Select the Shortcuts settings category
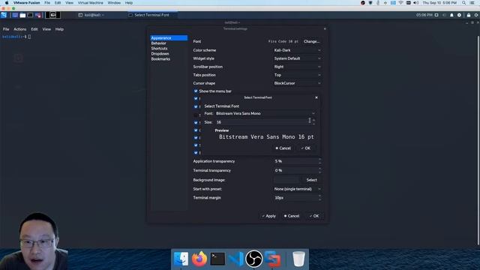Viewport: 480px width, 270px height. [x=169, y=48]
